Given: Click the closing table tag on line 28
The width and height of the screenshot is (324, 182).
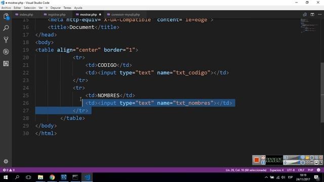Looking at the screenshot, I should (x=72, y=118).
